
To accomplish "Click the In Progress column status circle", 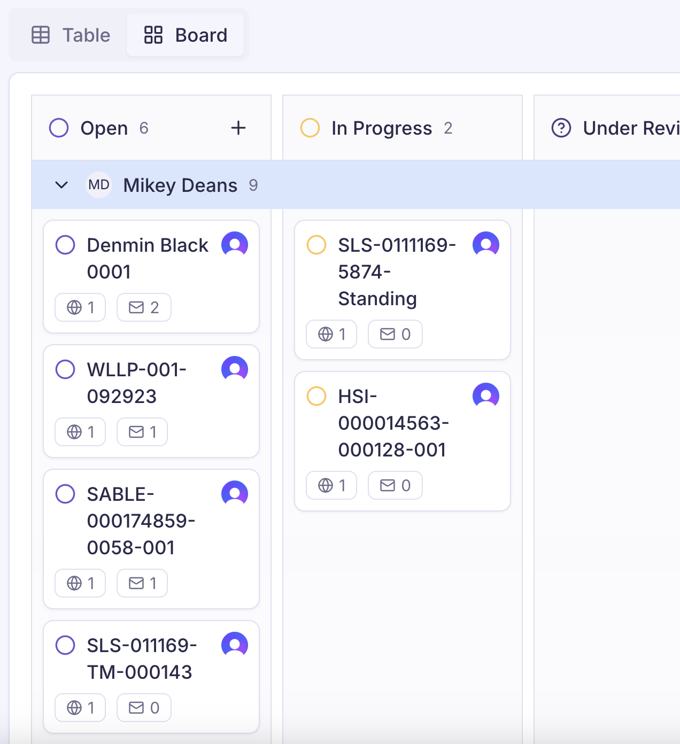I will click(310, 128).
